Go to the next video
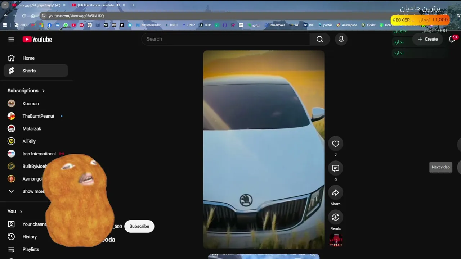The width and height of the screenshot is (461, 259). [458, 167]
